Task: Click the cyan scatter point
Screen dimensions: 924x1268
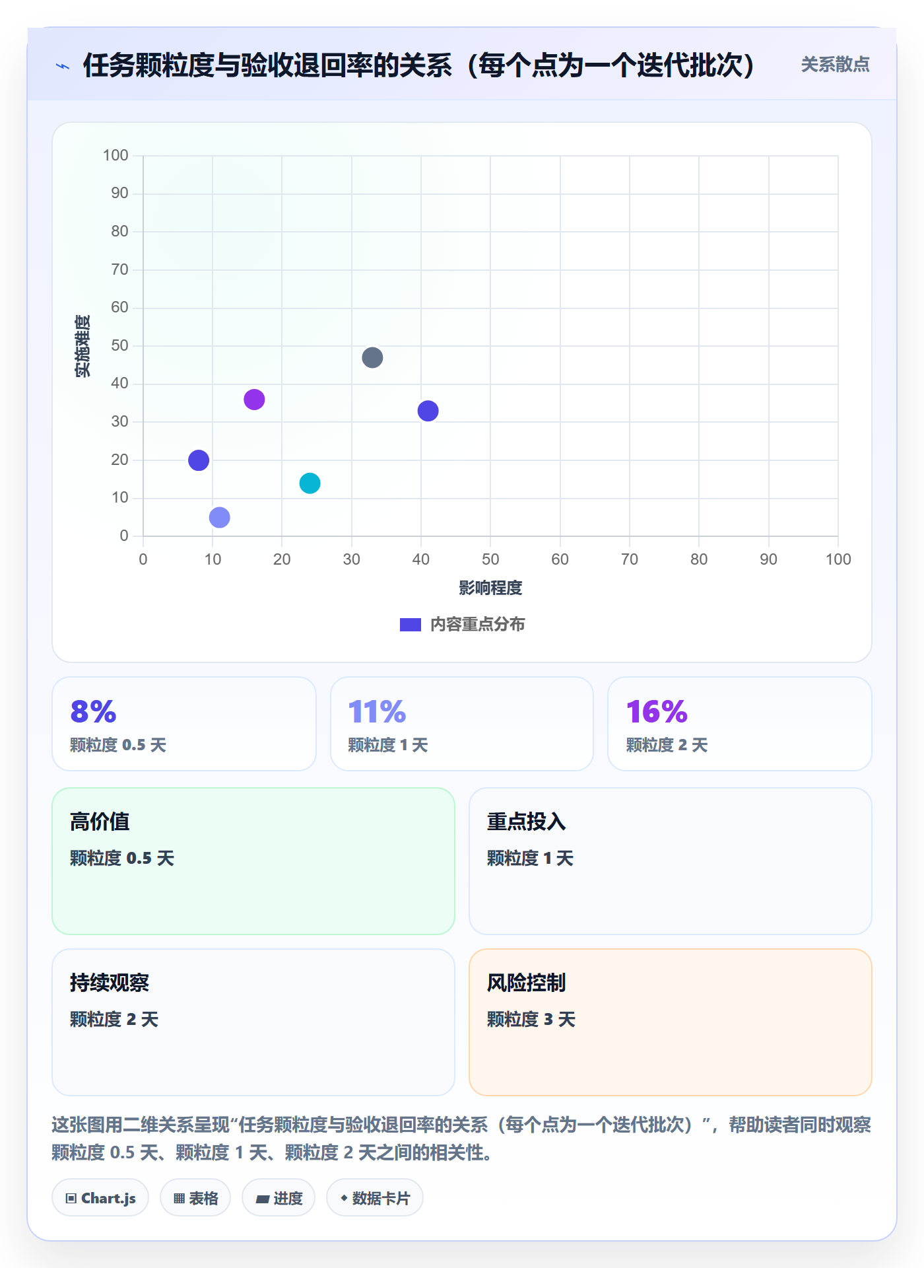Action: click(310, 483)
